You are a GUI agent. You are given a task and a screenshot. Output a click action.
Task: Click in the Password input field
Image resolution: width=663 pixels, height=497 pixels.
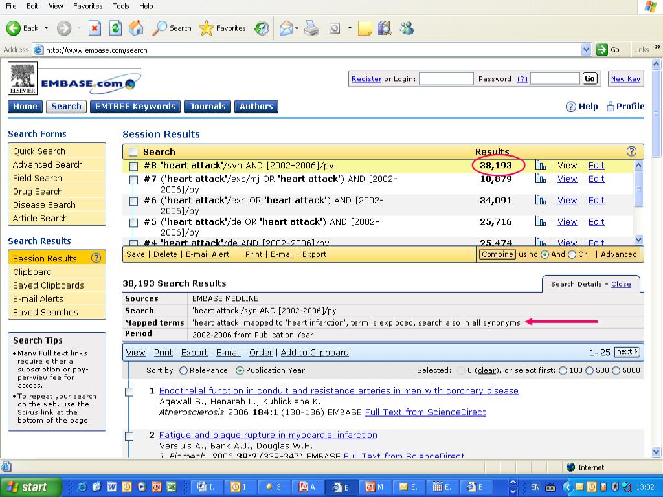click(x=555, y=78)
